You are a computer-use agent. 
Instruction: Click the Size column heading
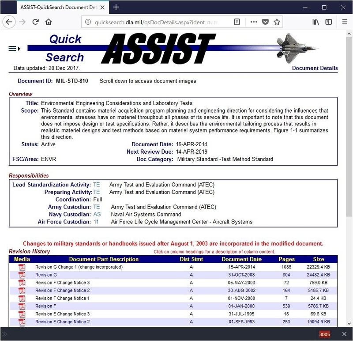click(x=318, y=259)
